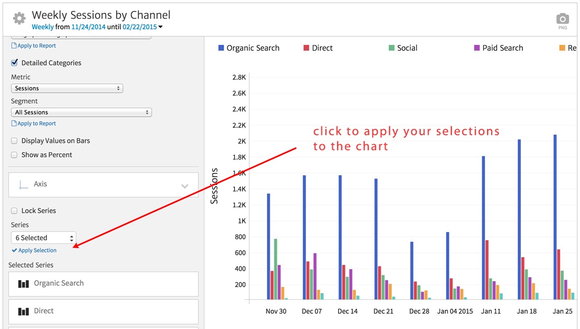Open the Sessions metric dropdown
Screen dimensions: 580x329
point(67,88)
